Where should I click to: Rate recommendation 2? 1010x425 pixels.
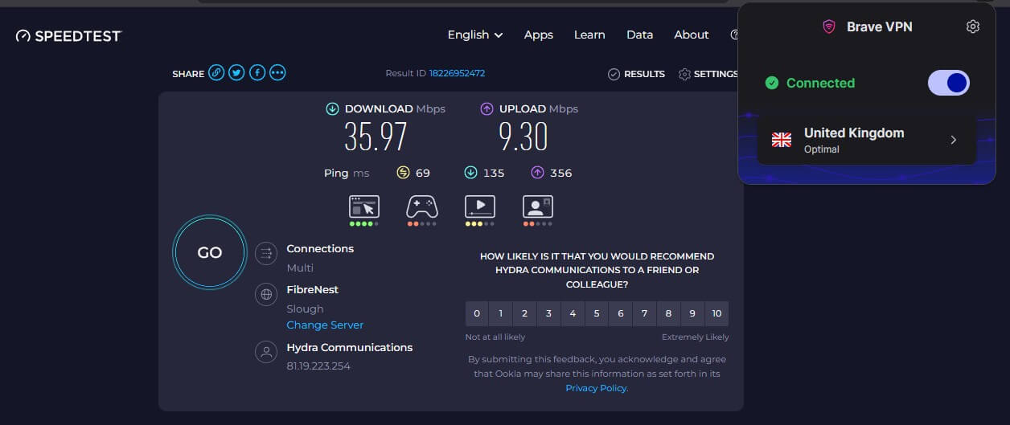click(524, 313)
